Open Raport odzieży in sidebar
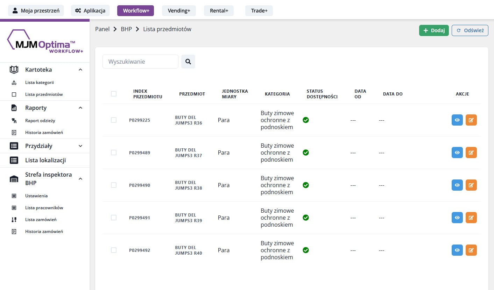The image size is (494, 290). click(40, 121)
